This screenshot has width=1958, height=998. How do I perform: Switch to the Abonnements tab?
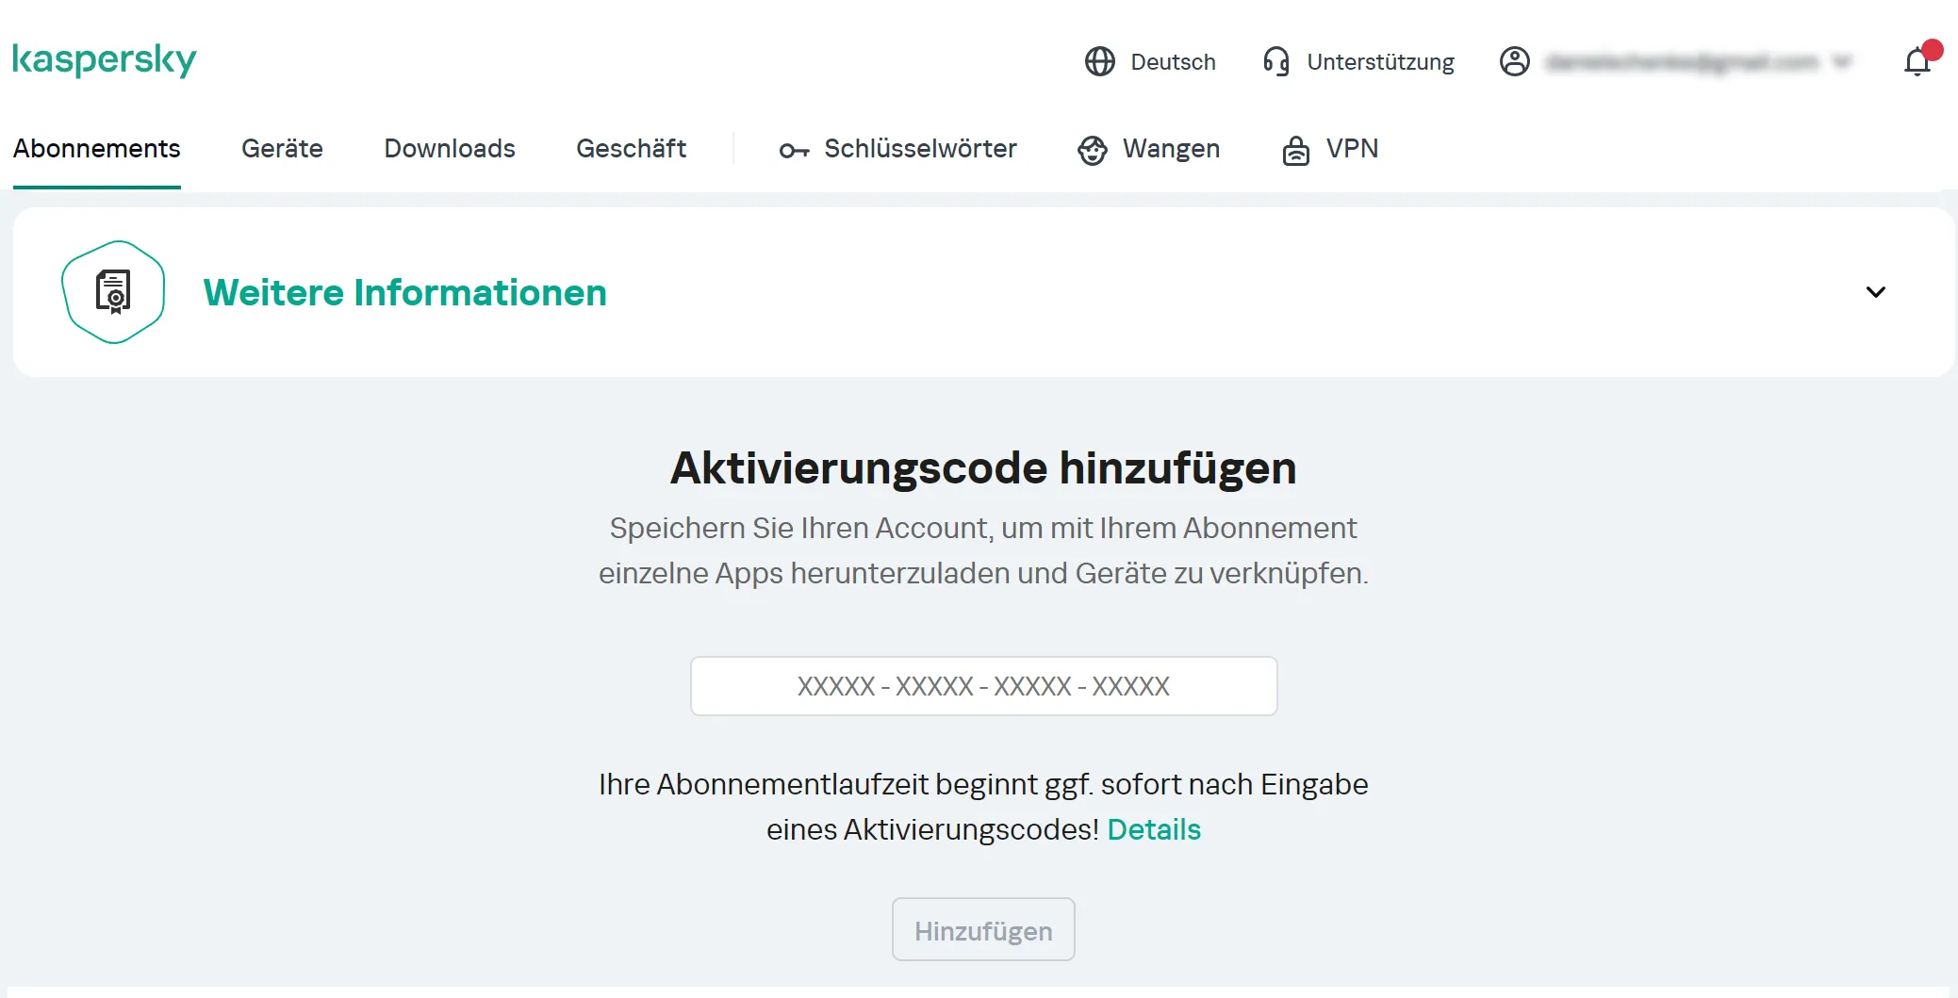pyautogui.click(x=96, y=149)
